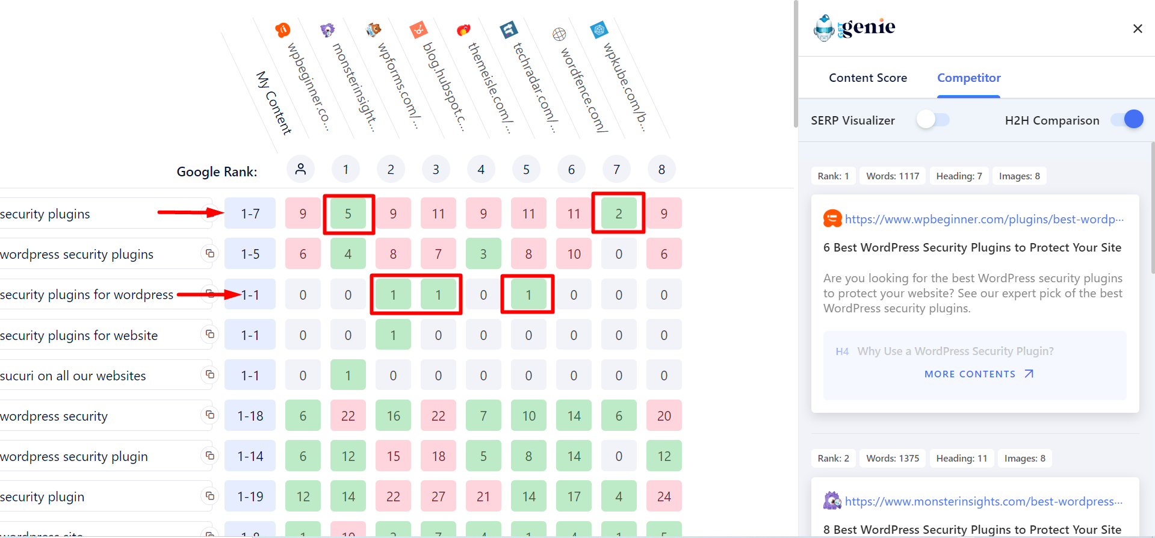The image size is (1155, 538).
Task: Click '8 Best WordPress Security Plugins' title
Action: [972, 530]
